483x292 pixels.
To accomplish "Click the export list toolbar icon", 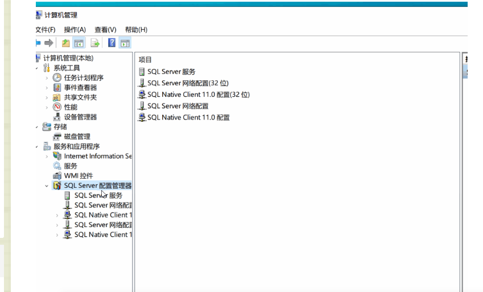I will point(95,43).
